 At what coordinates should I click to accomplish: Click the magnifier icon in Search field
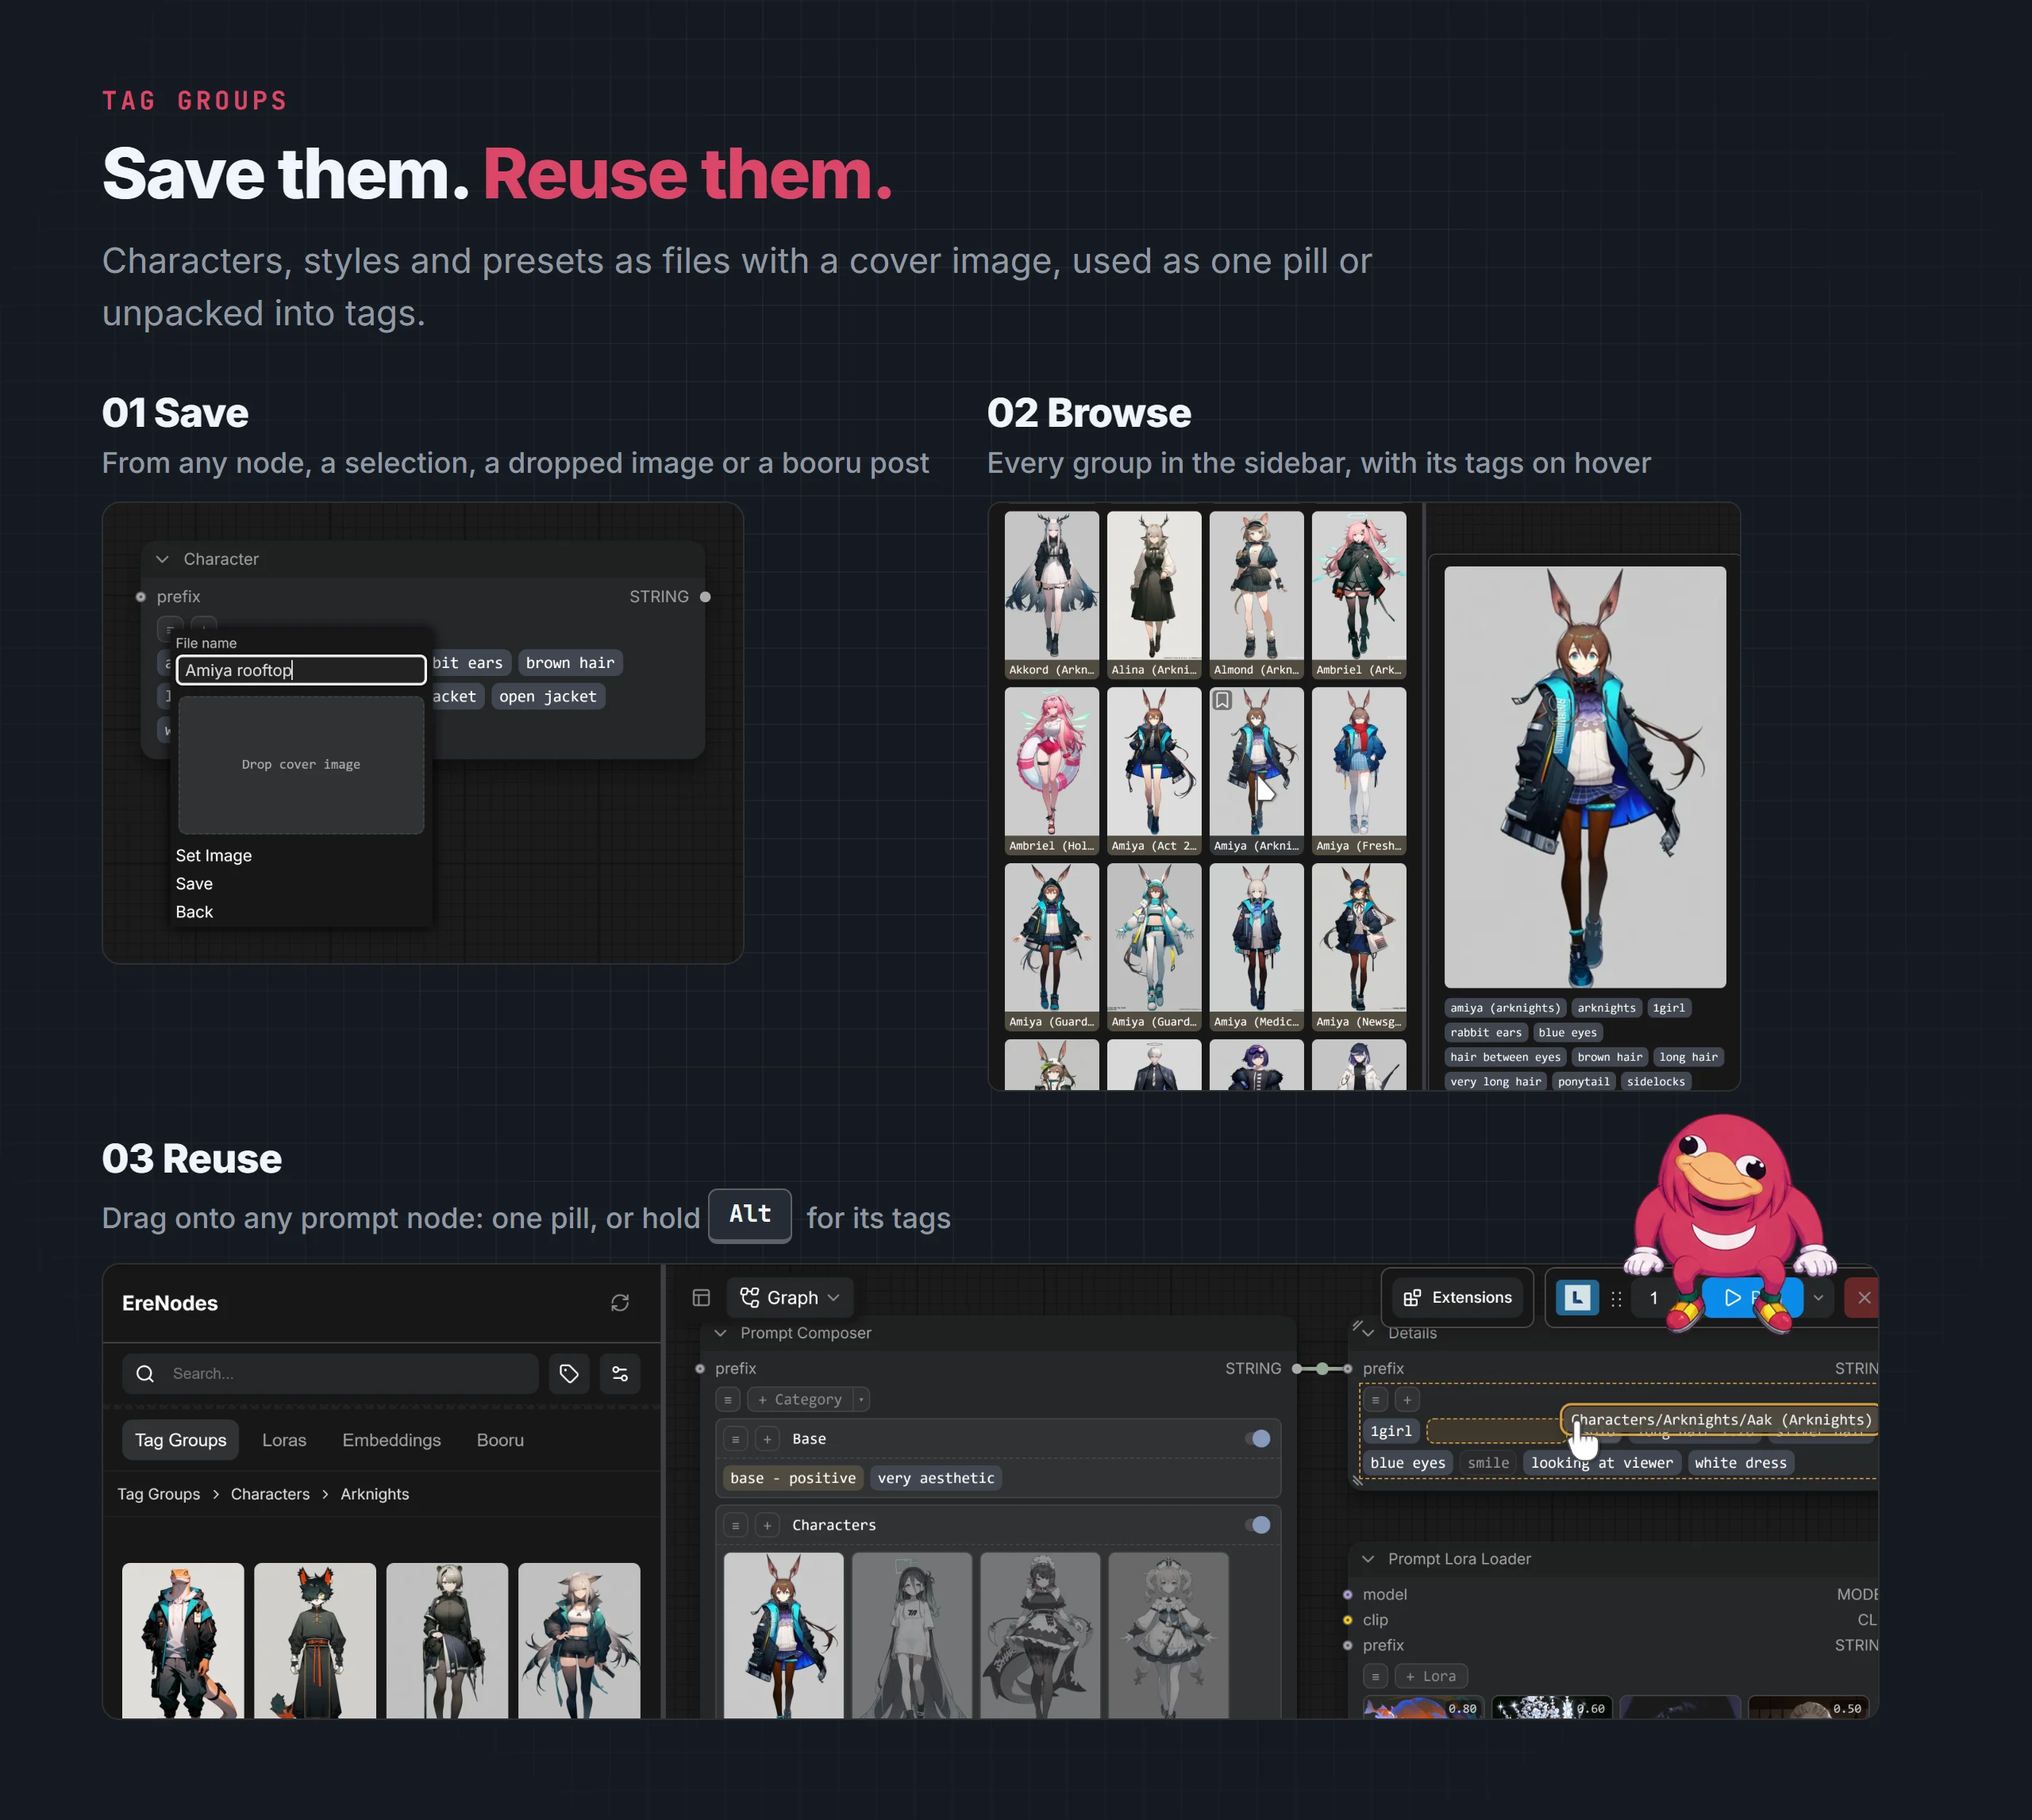coord(145,1374)
